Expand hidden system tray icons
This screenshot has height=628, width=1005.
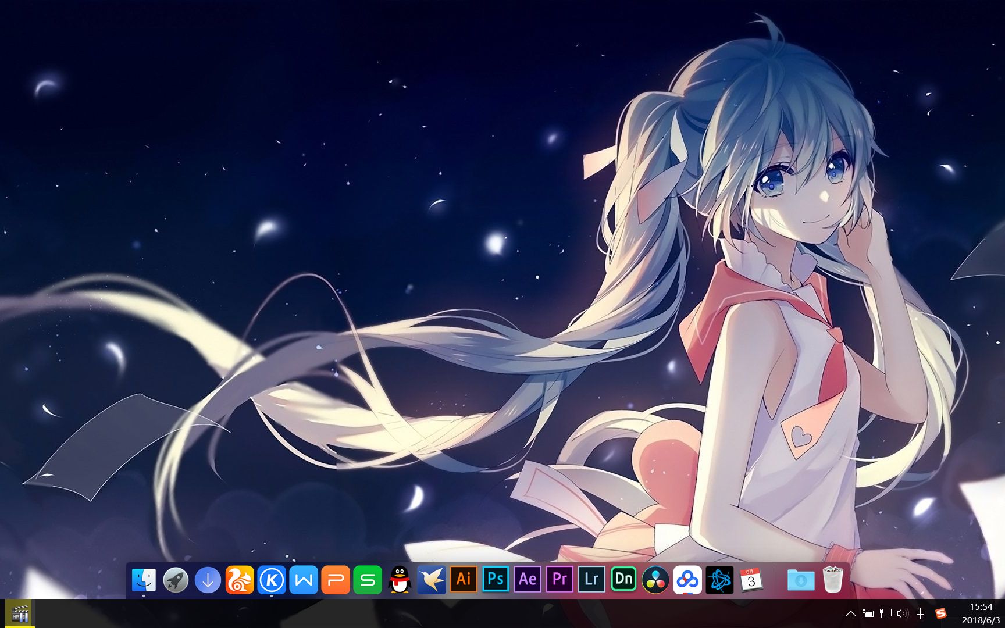click(850, 613)
